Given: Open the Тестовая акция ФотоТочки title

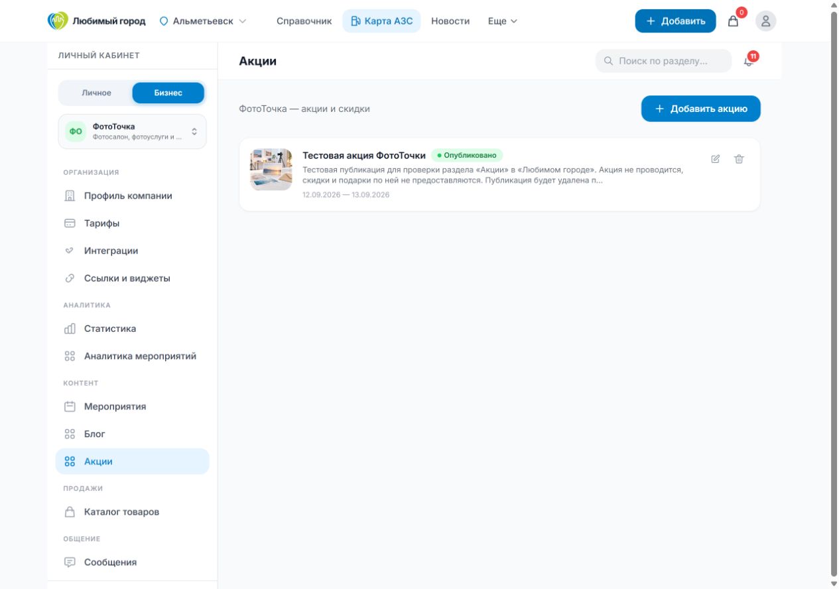Looking at the screenshot, I should pyautogui.click(x=364, y=156).
